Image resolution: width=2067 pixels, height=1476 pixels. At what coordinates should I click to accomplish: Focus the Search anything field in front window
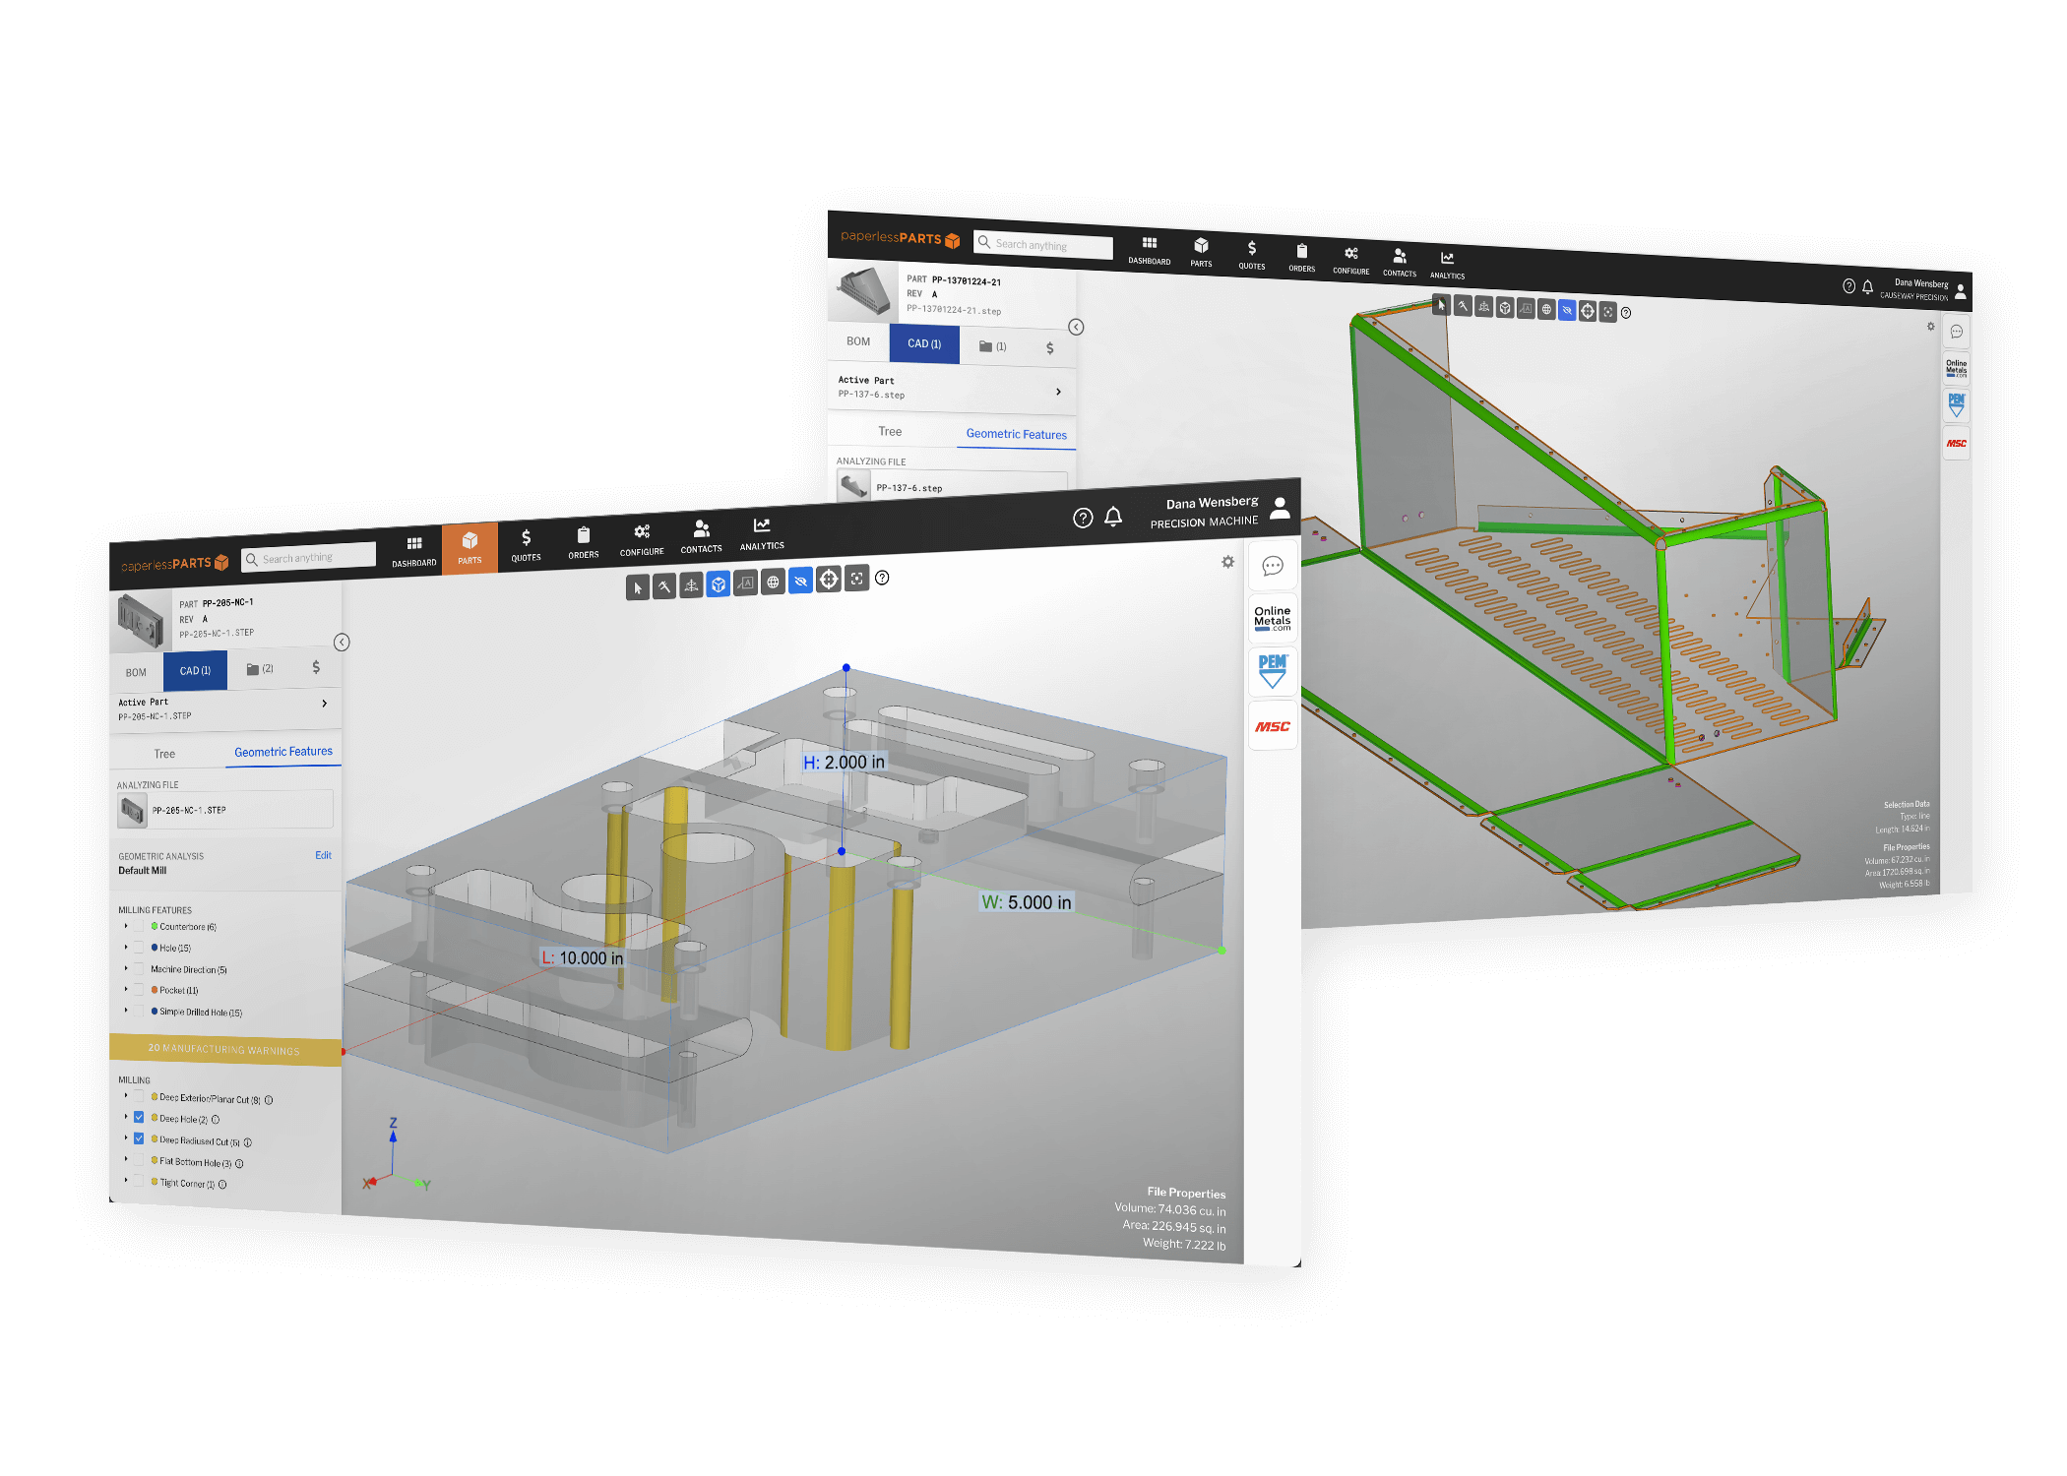309,557
